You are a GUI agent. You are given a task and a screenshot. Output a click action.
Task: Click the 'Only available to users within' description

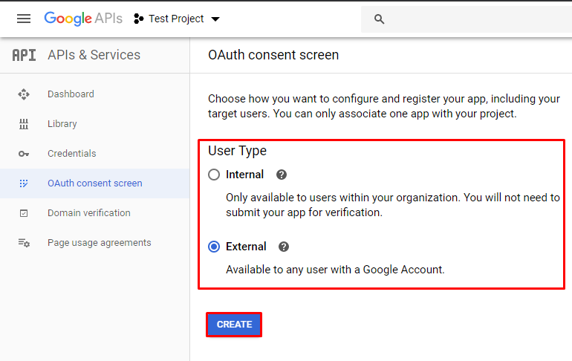click(x=393, y=205)
